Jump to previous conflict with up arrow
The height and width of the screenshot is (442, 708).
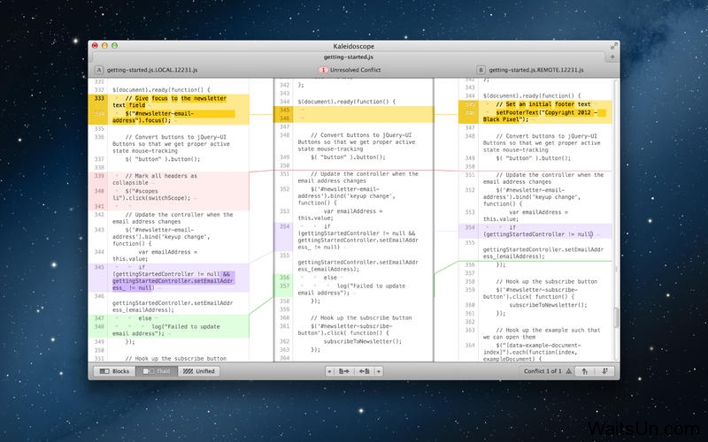coord(585,371)
